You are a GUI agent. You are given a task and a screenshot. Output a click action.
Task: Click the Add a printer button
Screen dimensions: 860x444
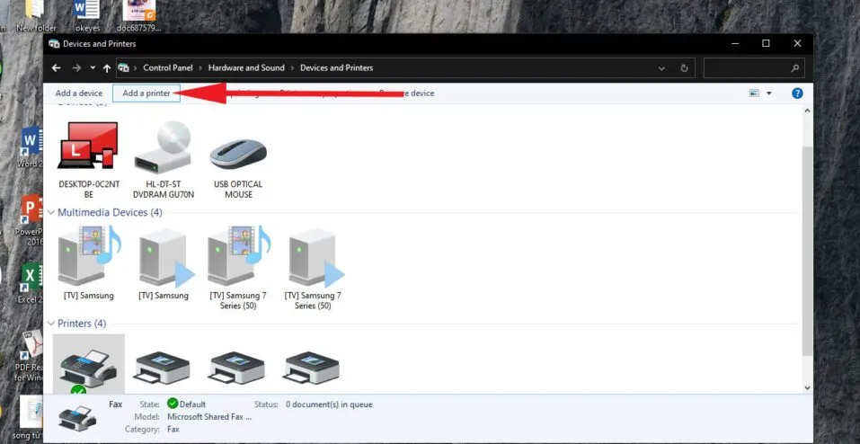tap(146, 93)
